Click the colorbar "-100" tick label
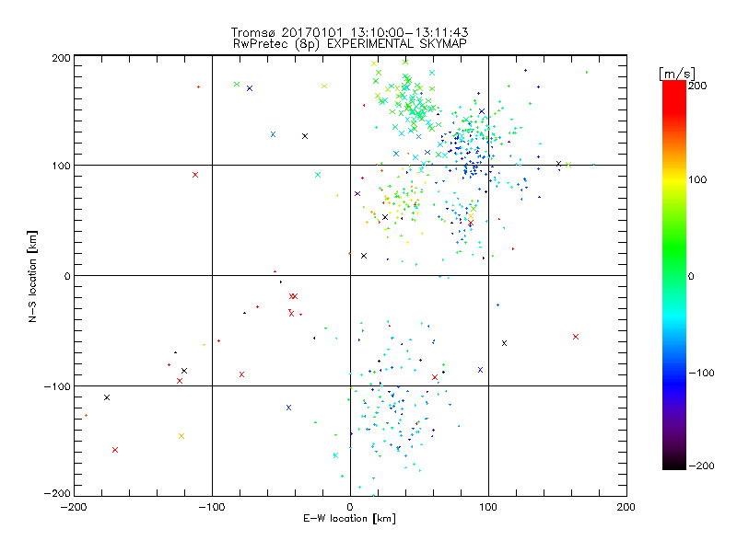737x552 pixels. coord(701,373)
